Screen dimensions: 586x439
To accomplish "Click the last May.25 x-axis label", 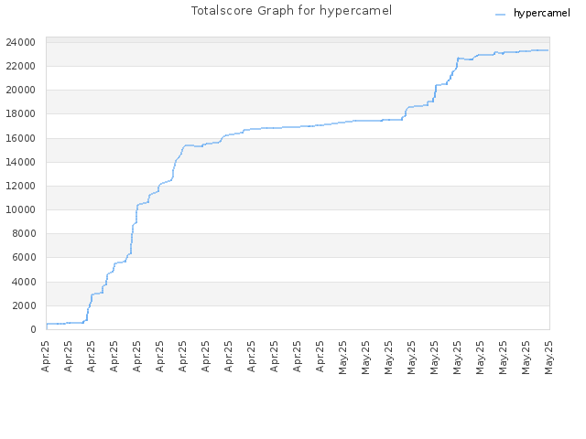I will [x=548, y=358].
